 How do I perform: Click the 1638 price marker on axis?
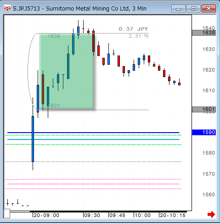click(x=204, y=33)
